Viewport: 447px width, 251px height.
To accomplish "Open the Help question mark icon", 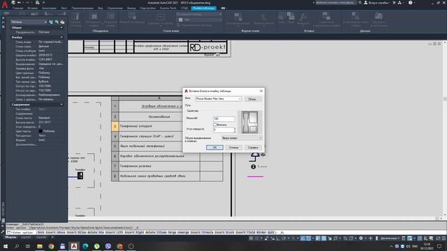I will (x=410, y=3).
